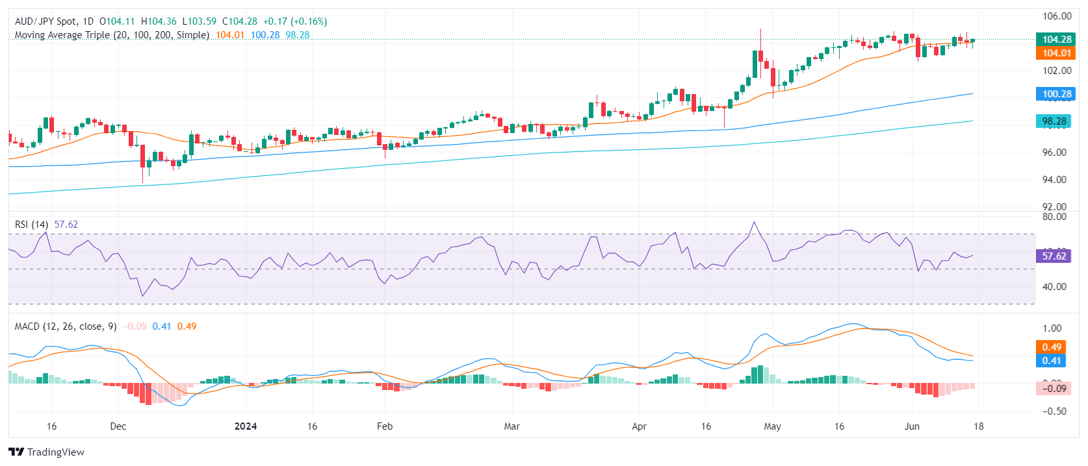Click the 94.00 level on the price axis

[1054, 180]
